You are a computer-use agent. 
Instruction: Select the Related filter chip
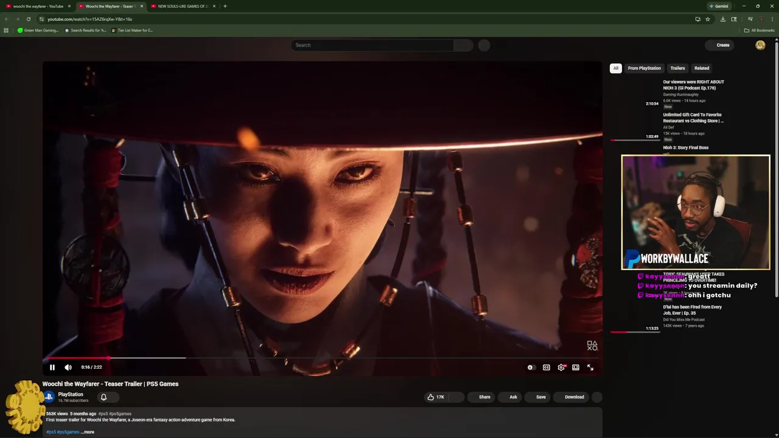pyautogui.click(x=702, y=68)
